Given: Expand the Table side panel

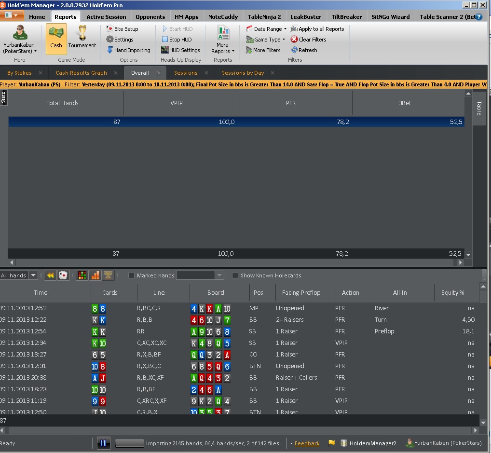Looking at the screenshot, I should tap(479, 109).
